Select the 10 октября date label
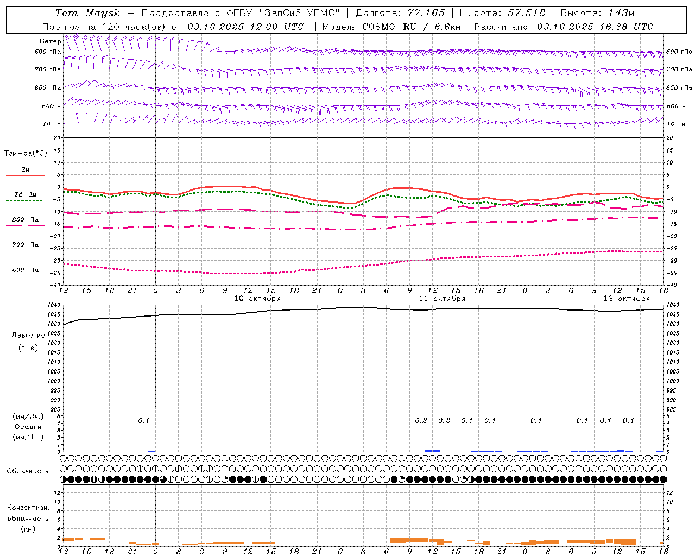The width and height of the screenshot is (695, 556). click(x=257, y=299)
